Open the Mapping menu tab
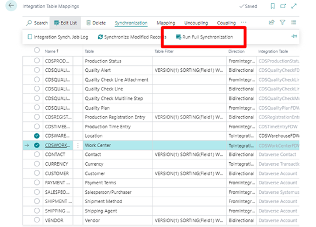The image size is (316, 227). [166, 23]
